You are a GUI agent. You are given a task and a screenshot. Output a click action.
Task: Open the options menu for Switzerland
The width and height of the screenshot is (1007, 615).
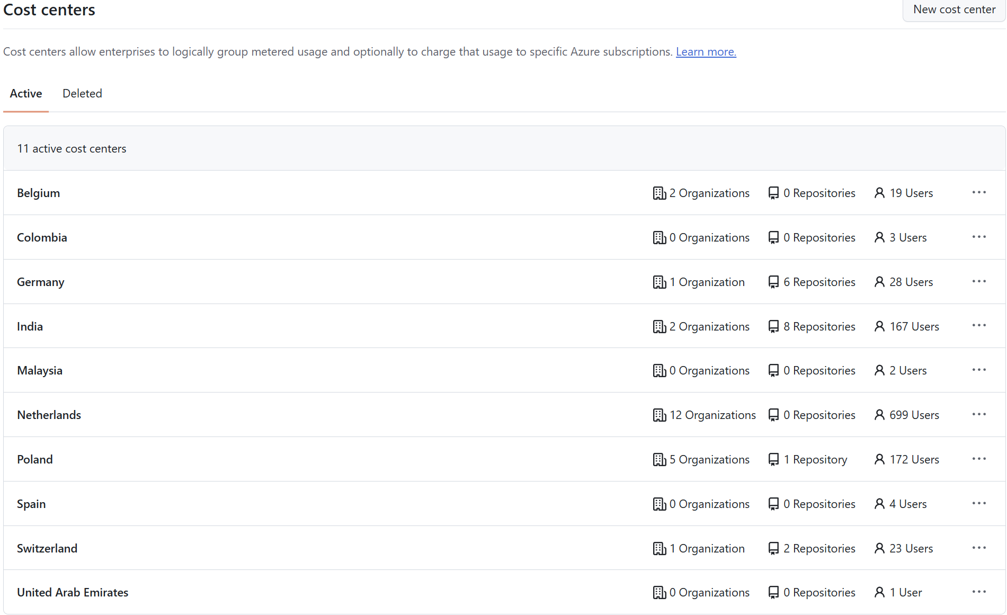[979, 548]
